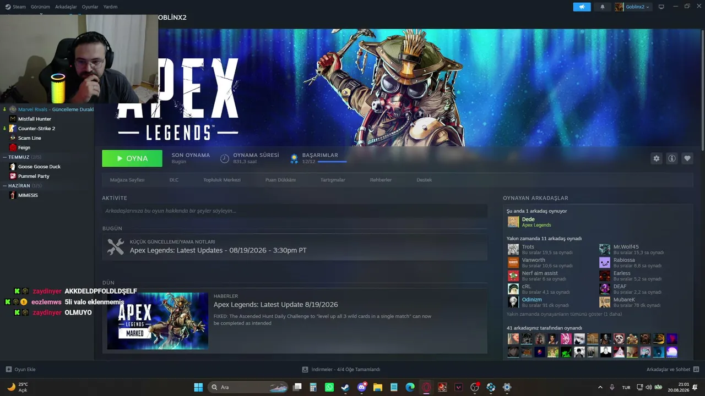The height and width of the screenshot is (396, 705).
Task: Open the Steam announcements megaphone button
Action: click(582, 7)
